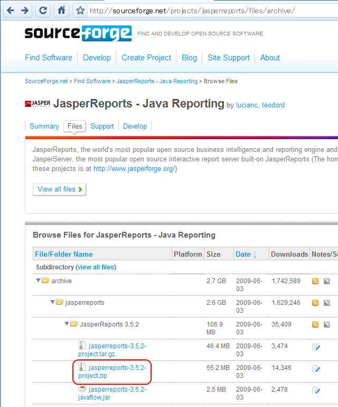Open release notes icon for project.zip row
The width and height of the screenshot is (338, 407).
click(316, 368)
